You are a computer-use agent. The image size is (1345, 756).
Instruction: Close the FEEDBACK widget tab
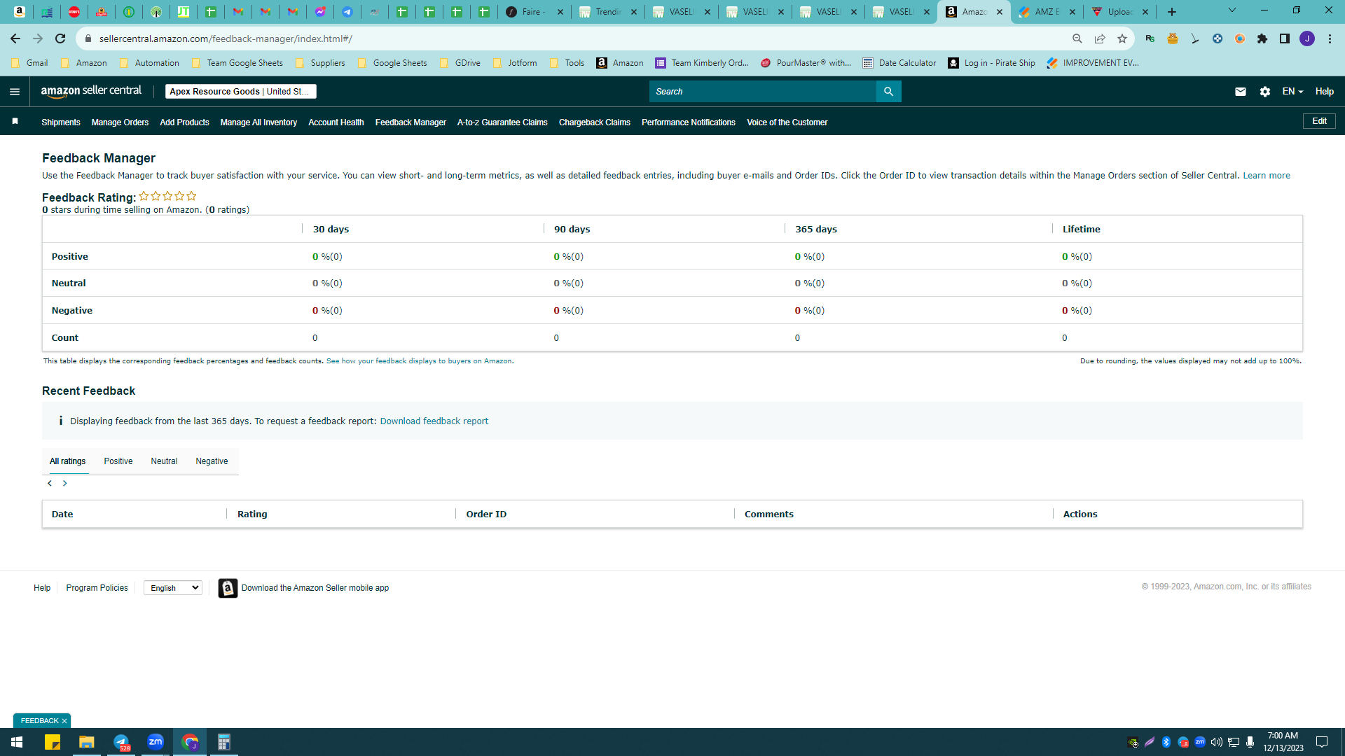point(64,721)
